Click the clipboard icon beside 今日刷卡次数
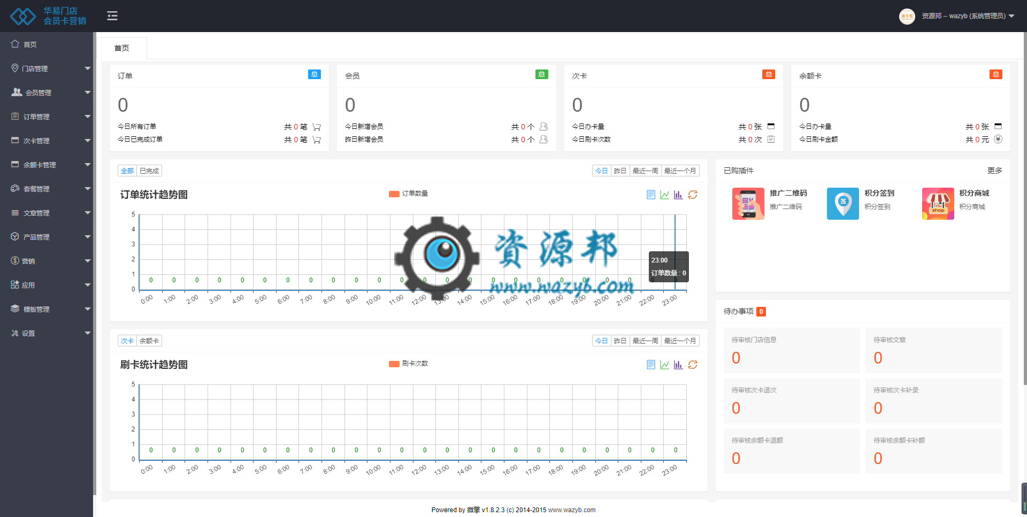This screenshot has width=1027, height=517. 771,140
